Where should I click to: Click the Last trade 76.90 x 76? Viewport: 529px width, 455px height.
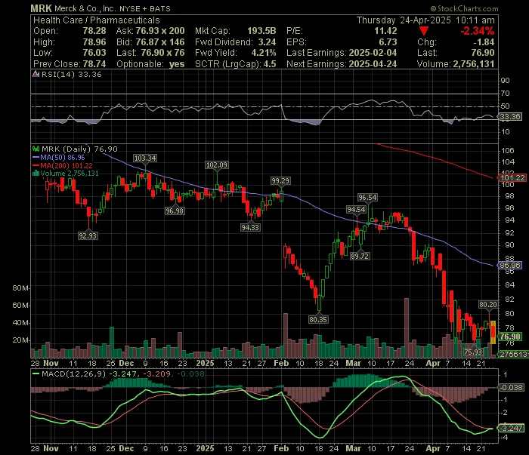pyautogui.click(x=162, y=53)
